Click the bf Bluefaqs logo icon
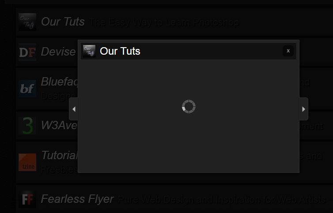The image size is (333, 213). pyautogui.click(x=27, y=89)
